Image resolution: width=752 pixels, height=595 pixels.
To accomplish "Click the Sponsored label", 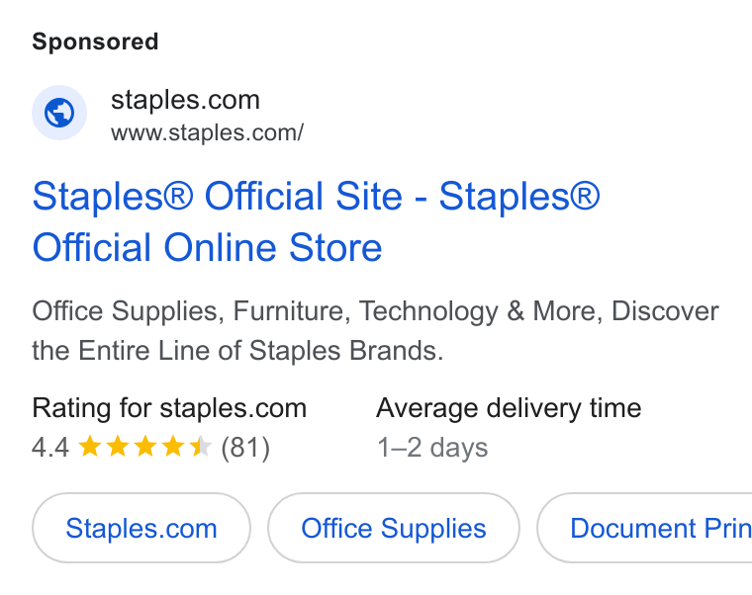I will pyautogui.click(x=95, y=42).
